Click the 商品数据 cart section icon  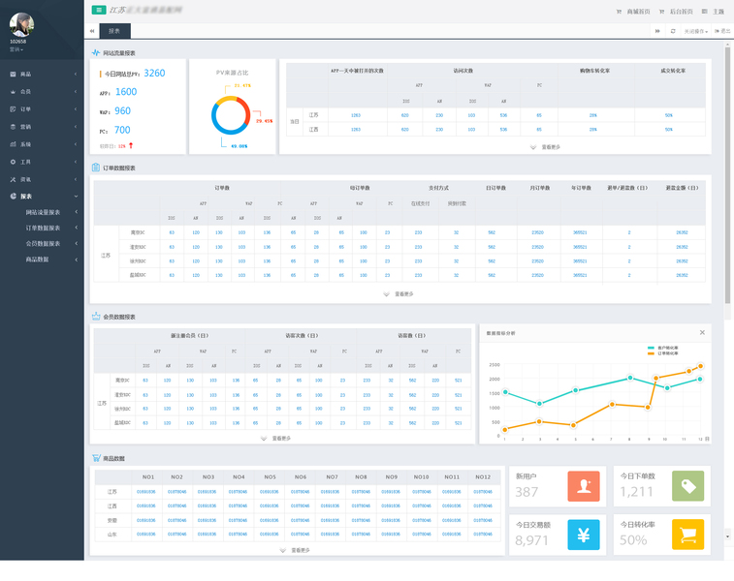96,458
